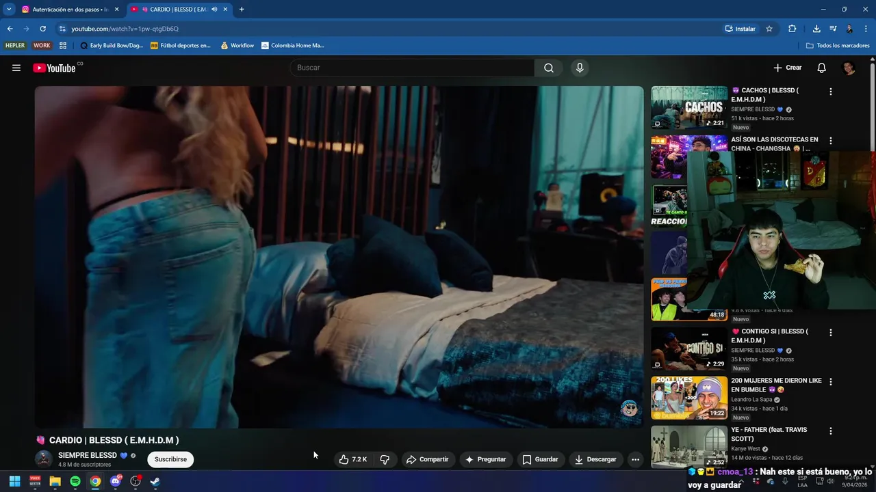Open OBS Studio from taskbar
This screenshot has height=492, width=876.
(136, 481)
